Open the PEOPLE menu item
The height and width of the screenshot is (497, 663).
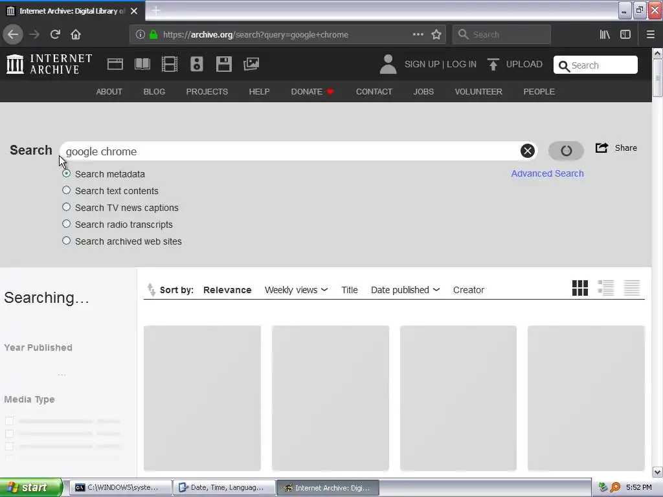coord(539,92)
